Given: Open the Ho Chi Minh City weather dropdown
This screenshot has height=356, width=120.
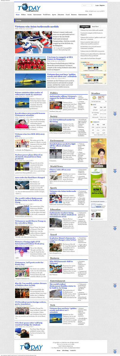Looking at the screenshot, I should (98, 101).
